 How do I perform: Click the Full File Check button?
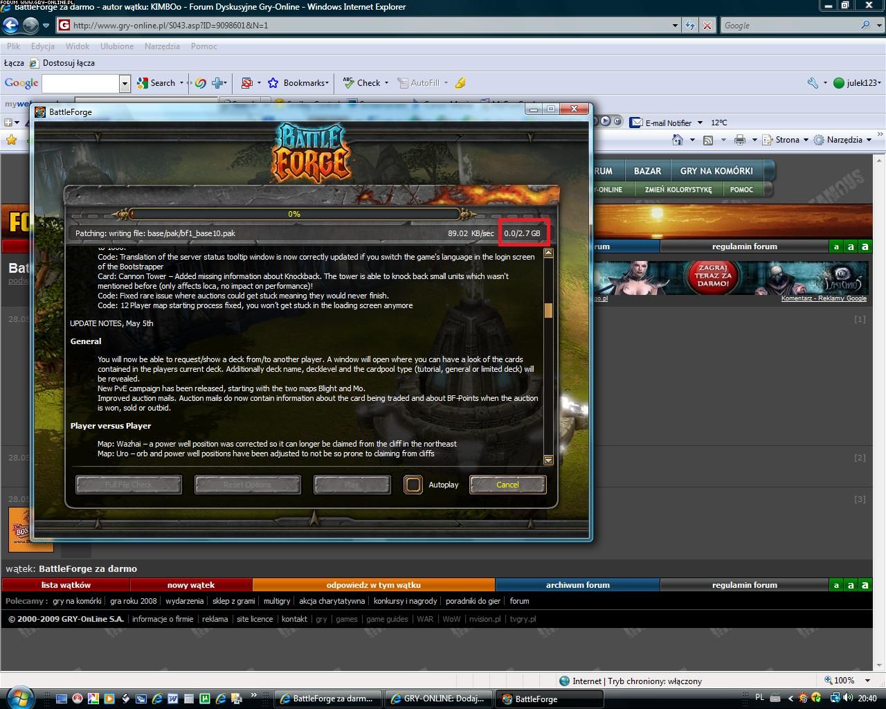(129, 485)
